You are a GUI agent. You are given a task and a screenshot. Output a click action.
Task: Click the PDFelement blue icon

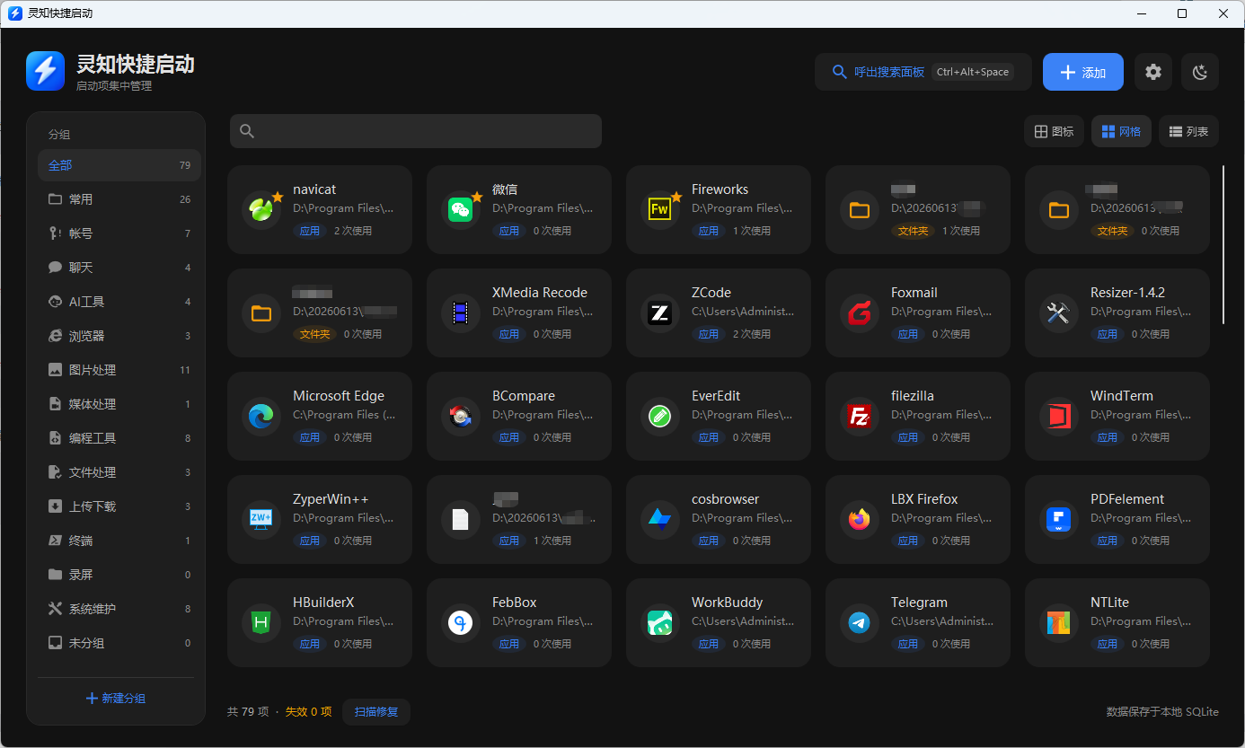[x=1059, y=520]
